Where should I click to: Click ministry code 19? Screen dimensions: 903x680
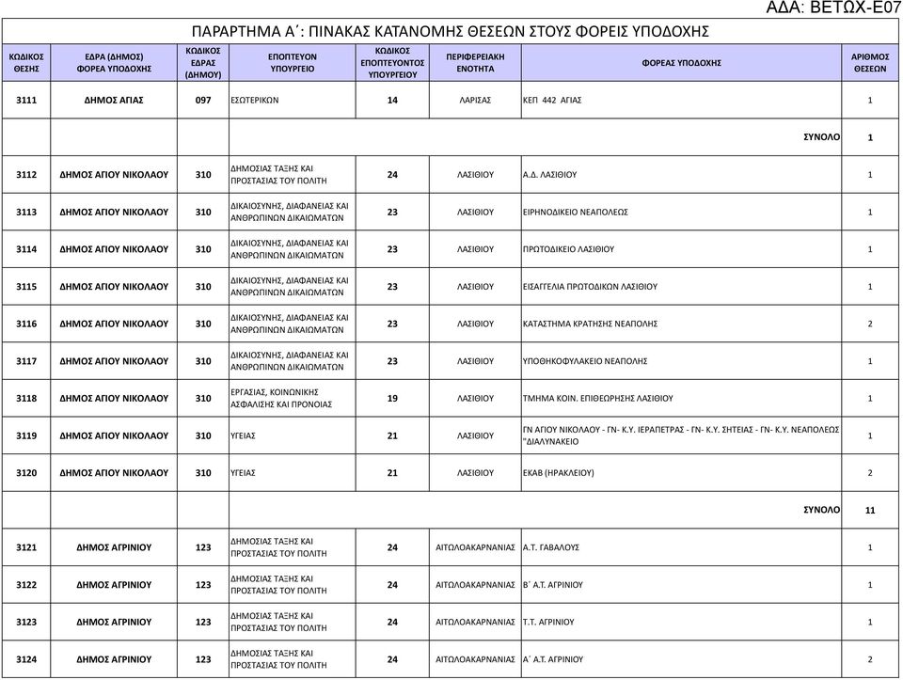click(x=392, y=399)
